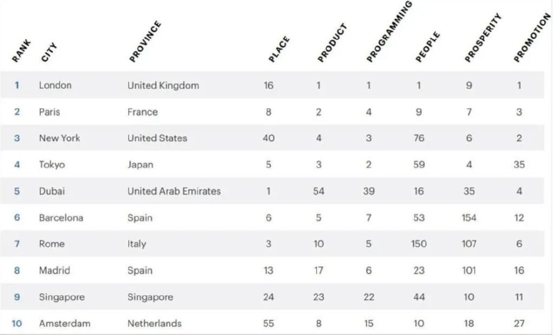The height and width of the screenshot is (335, 554).
Task: Open the Amsterdam city entry
Action: (65, 323)
